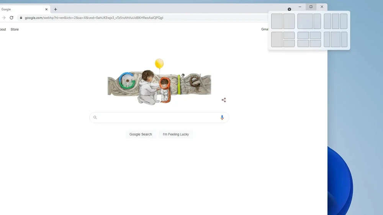This screenshot has width=383, height=215.
Task: Reload the page with the refresh icon
Action: tap(11, 18)
